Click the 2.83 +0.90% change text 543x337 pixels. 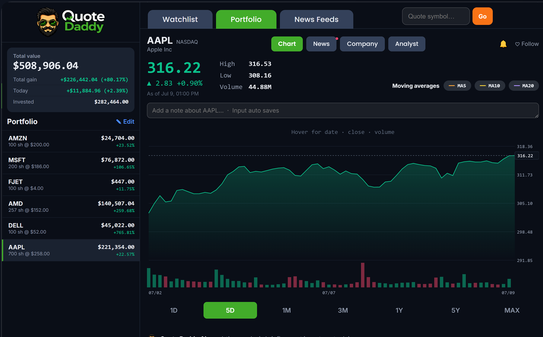click(x=175, y=83)
